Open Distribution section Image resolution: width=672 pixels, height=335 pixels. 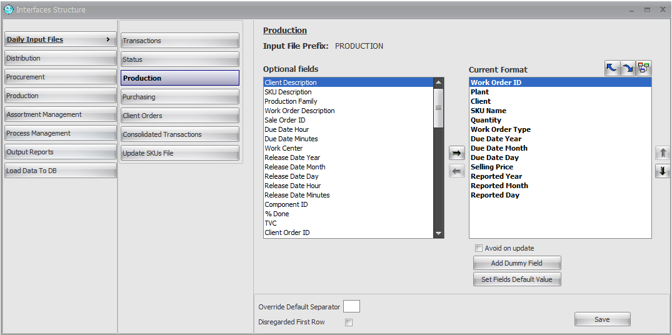(61, 58)
